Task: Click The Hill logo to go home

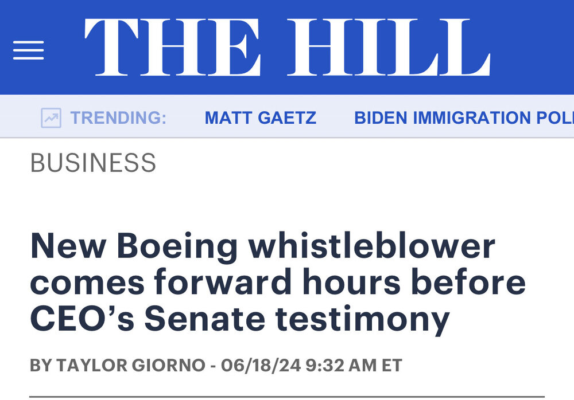Action: [x=287, y=48]
